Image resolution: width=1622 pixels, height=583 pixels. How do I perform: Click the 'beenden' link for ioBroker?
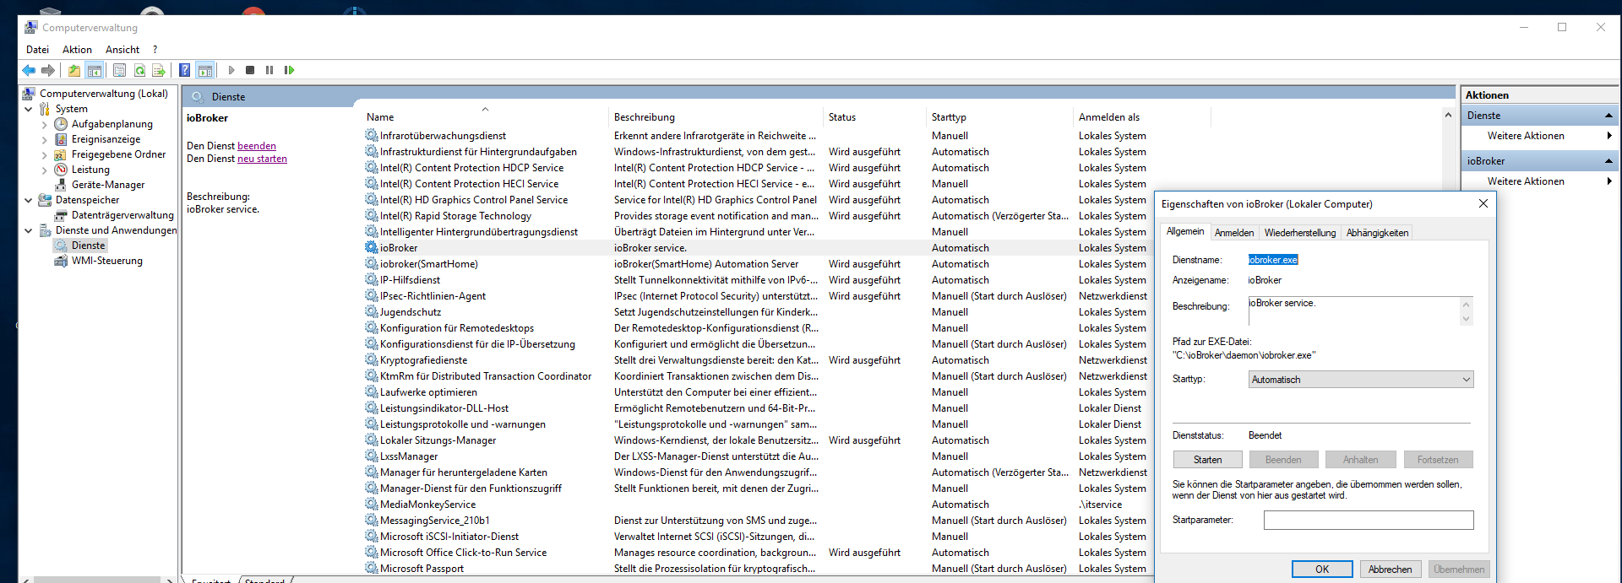257,146
